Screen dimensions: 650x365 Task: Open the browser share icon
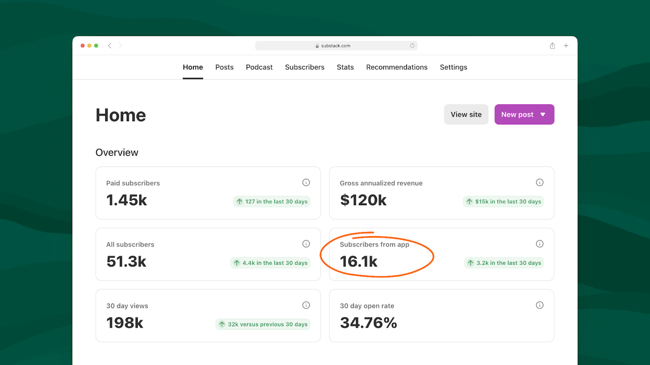point(552,46)
